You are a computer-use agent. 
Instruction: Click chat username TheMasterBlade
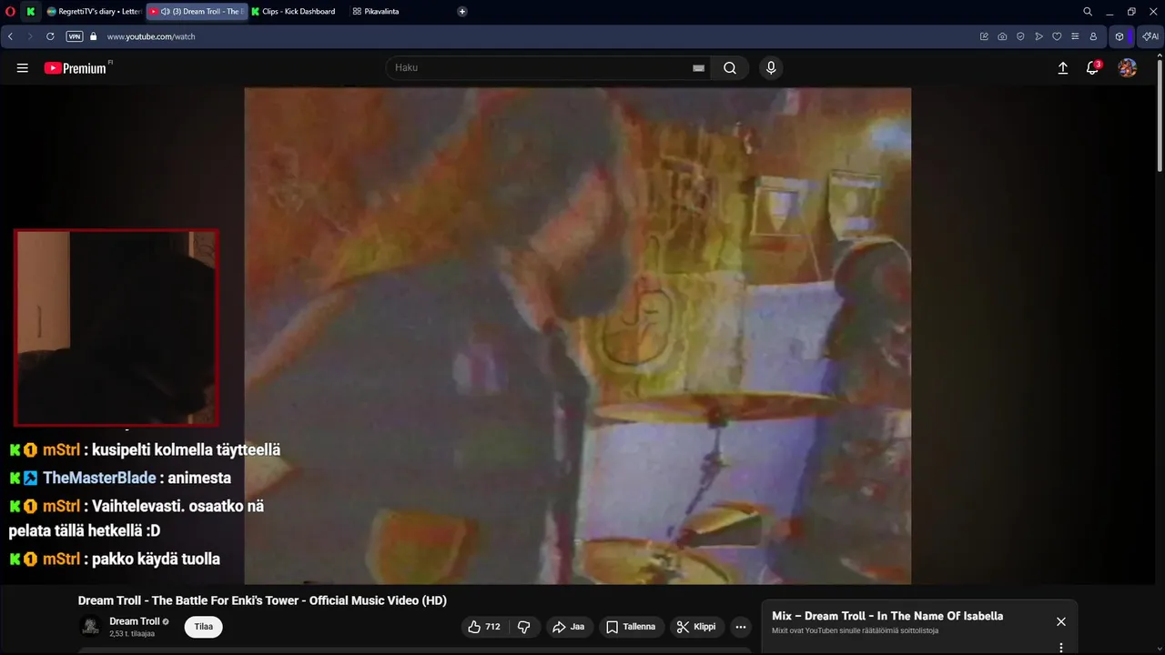99,478
